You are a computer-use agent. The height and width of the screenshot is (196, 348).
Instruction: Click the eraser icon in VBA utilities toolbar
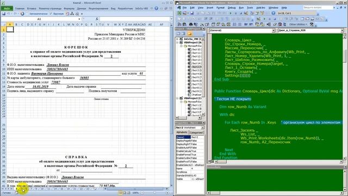coord(275,24)
